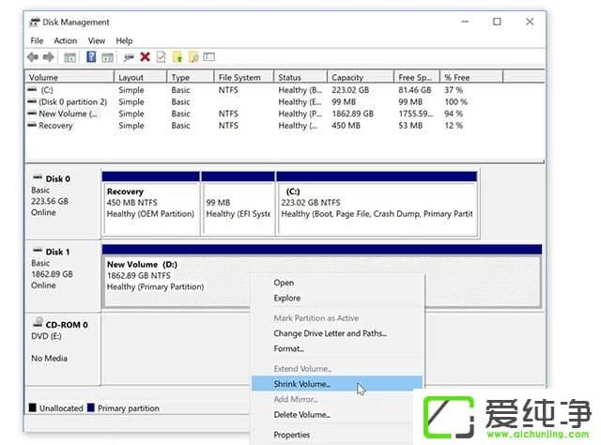This screenshot has height=445, width=601.
Task: Click Mark Partition as Active entry
Action: [x=337, y=318]
